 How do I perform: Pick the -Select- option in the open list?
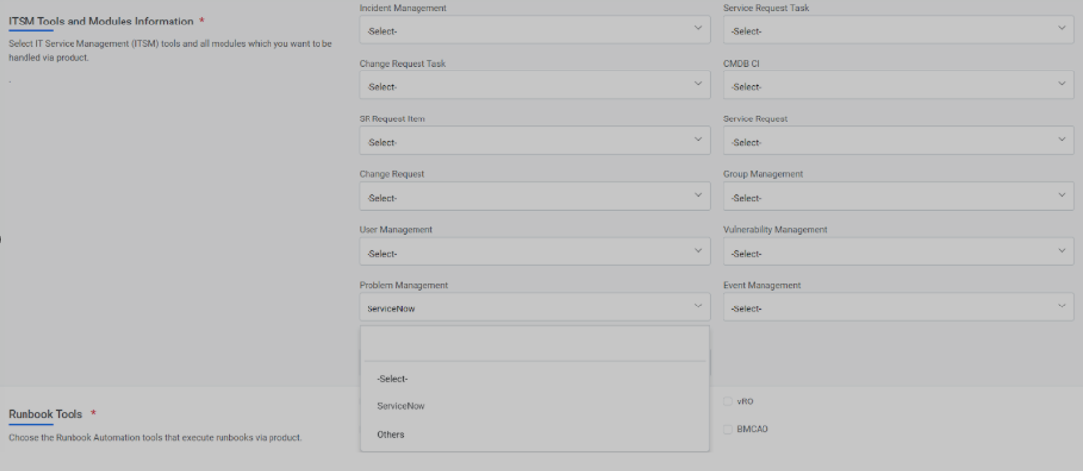(x=393, y=379)
